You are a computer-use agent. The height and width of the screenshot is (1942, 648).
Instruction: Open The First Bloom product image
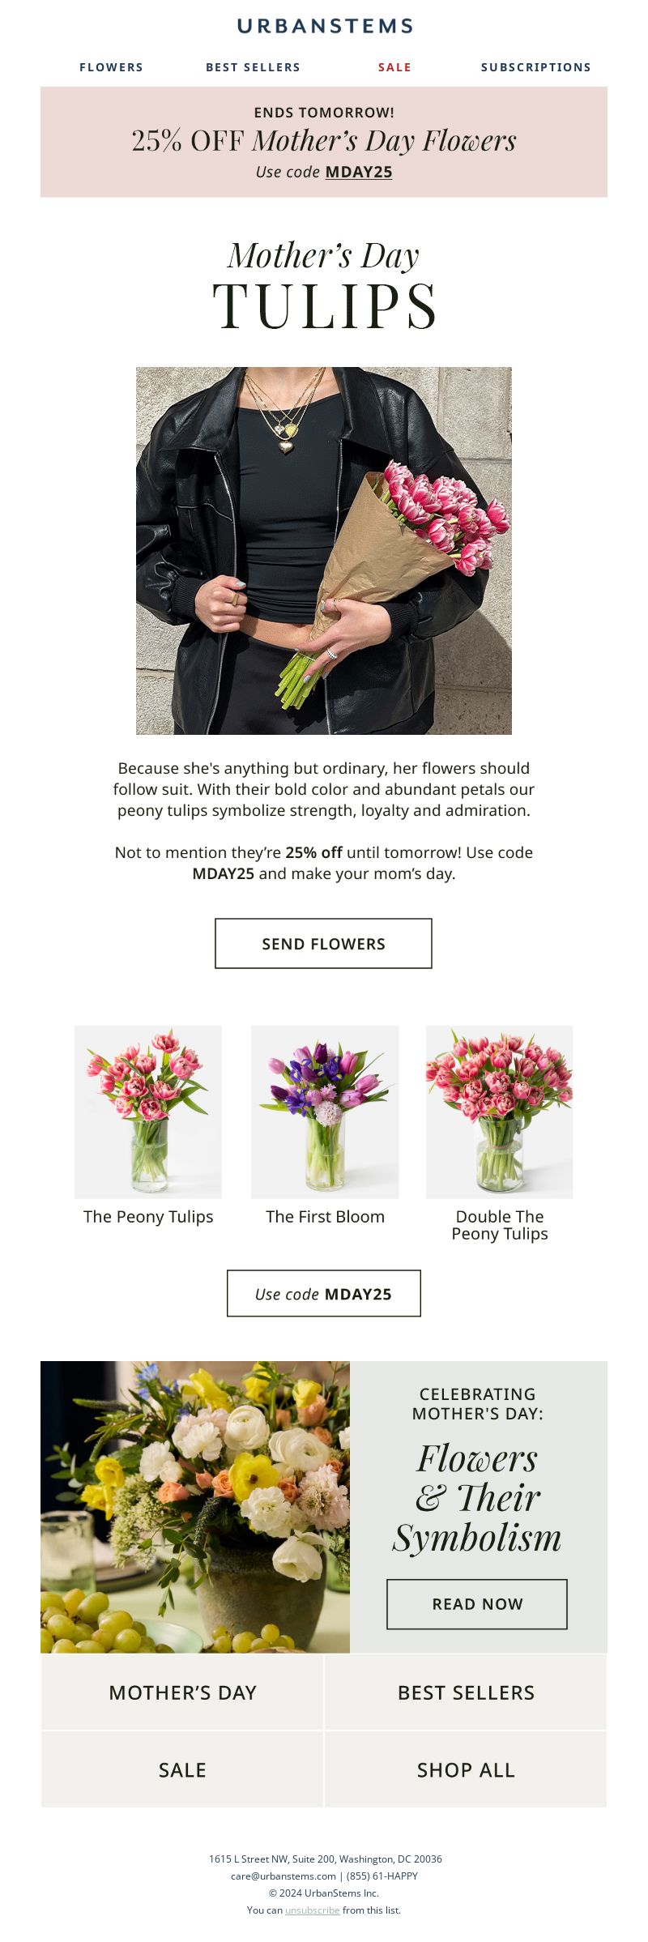[x=325, y=1112]
